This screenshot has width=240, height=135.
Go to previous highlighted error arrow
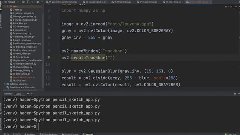pyautogui.click(x=236, y=7)
